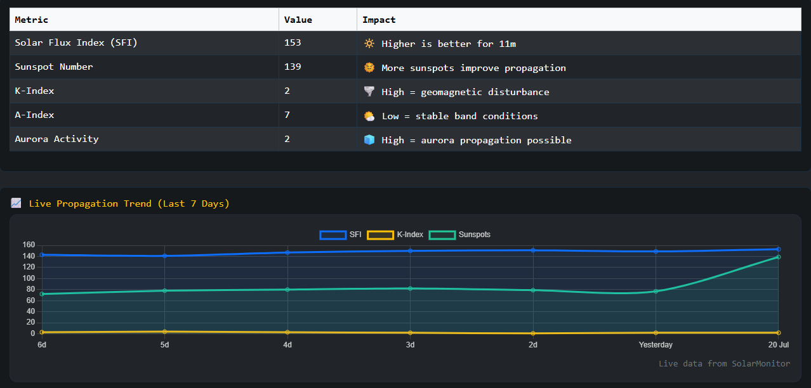Click the sunspot face icon beside 'More sunspots'

[x=369, y=68]
